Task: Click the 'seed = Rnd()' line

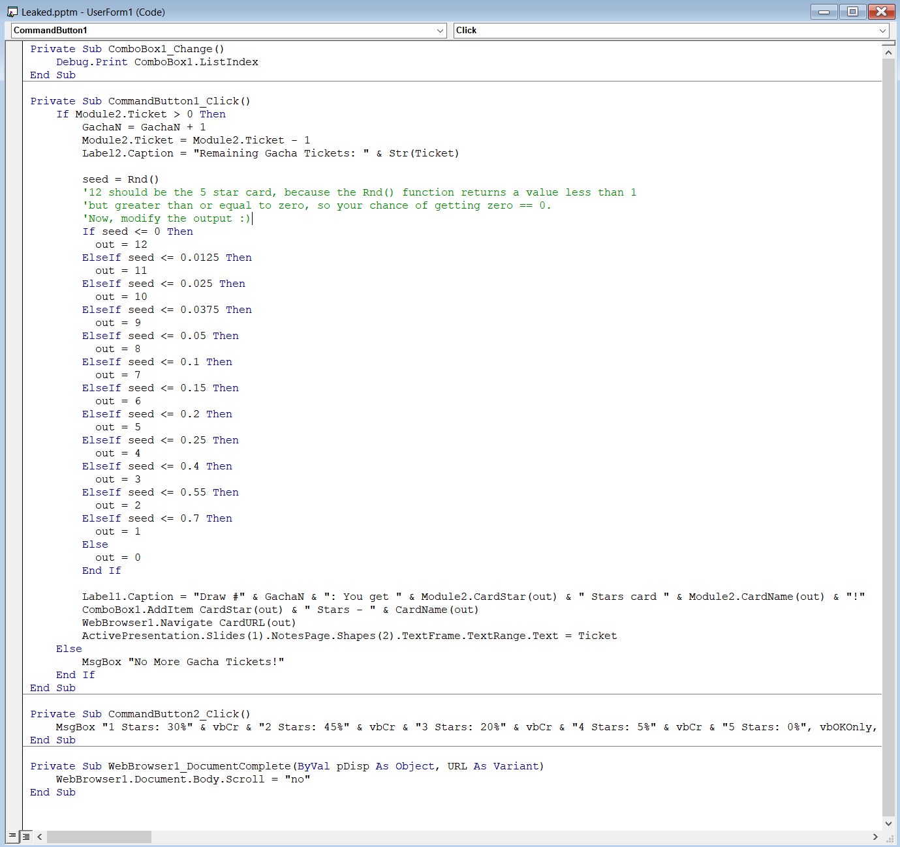Action: pyautogui.click(x=121, y=179)
